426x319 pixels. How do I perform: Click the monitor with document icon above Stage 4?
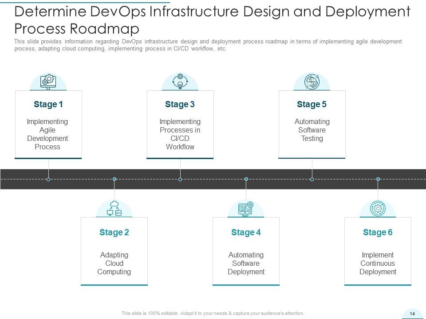246,208
